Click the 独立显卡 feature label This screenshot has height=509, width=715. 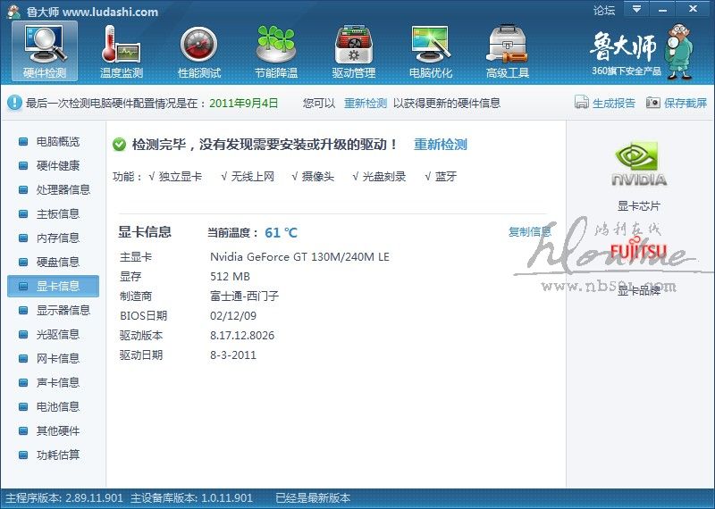181,177
